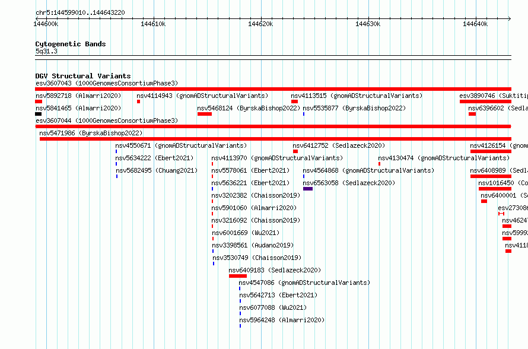This screenshot has height=349, width=528.
Task: Select the purple bar under nsv6563058
Action: (308, 189)
